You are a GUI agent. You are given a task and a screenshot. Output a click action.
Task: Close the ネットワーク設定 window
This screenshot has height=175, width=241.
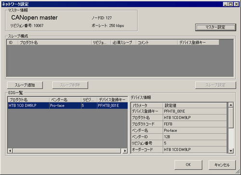pos(236,4)
